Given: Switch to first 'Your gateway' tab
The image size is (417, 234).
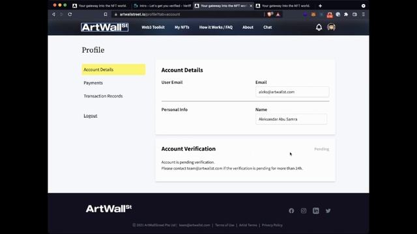Looking at the screenshot, I should click(100, 6).
